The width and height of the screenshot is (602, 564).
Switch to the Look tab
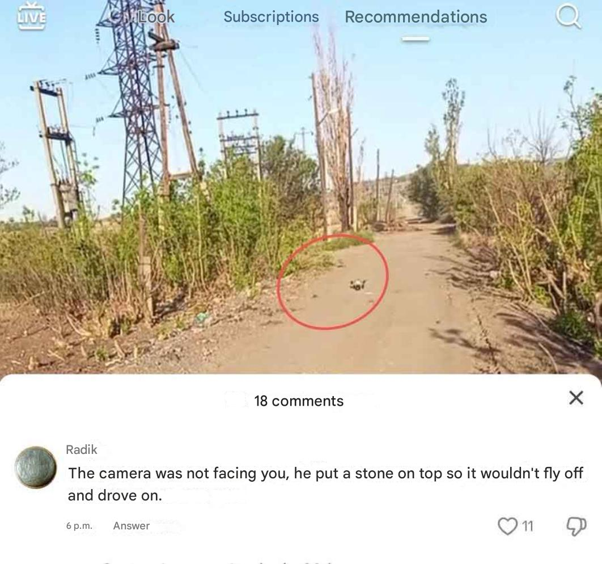pos(156,16)
